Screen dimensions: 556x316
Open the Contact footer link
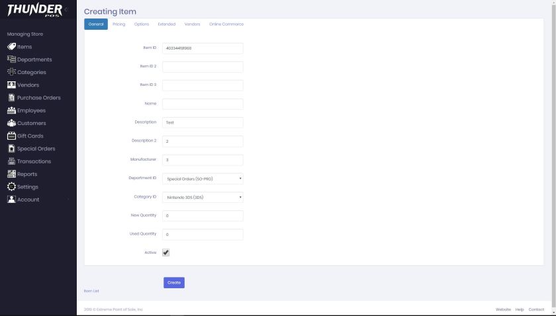536,309
